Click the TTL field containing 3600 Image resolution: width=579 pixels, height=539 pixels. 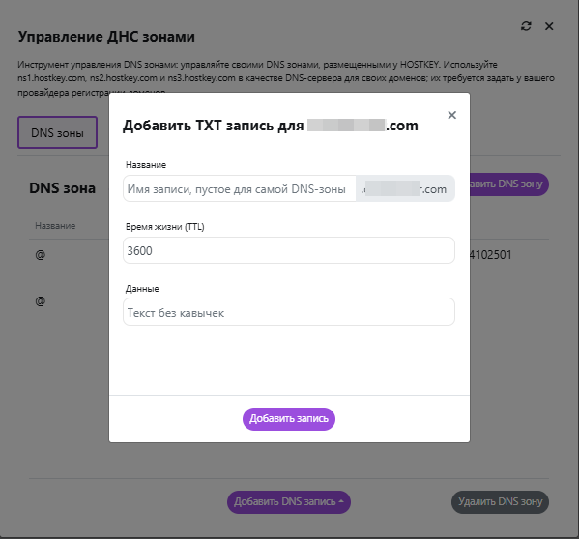289,250
